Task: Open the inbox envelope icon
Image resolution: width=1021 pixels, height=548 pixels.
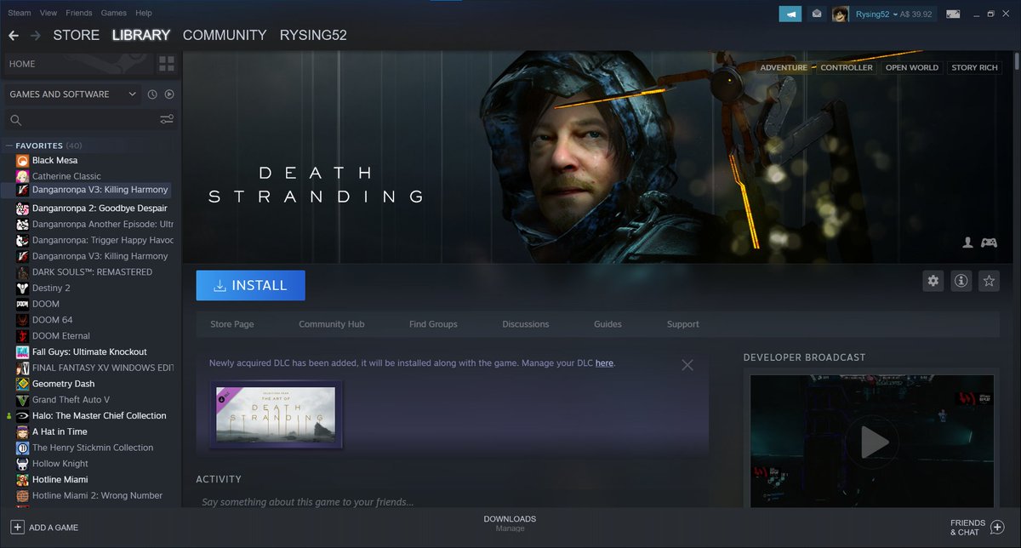Action: click(x=816, y=14)
